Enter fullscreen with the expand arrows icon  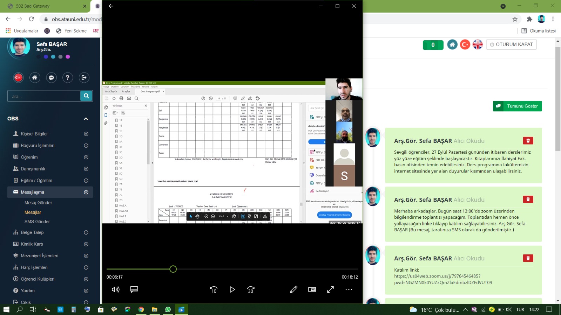(330, 289)
